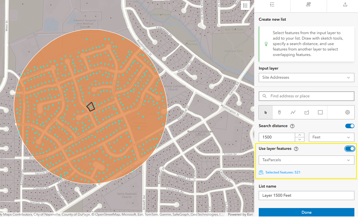The height and width of the screenshot is (217, 358).
Task: Pick the polygon sketch tool
Action: (x=307, y=112)
